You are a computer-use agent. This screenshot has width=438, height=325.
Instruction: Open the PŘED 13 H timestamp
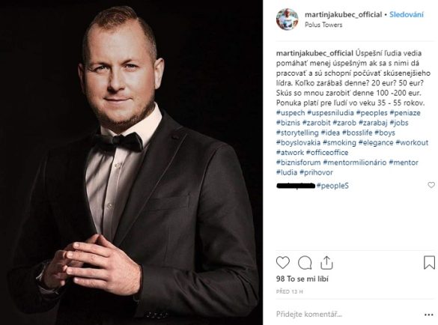tap(290, 292)
